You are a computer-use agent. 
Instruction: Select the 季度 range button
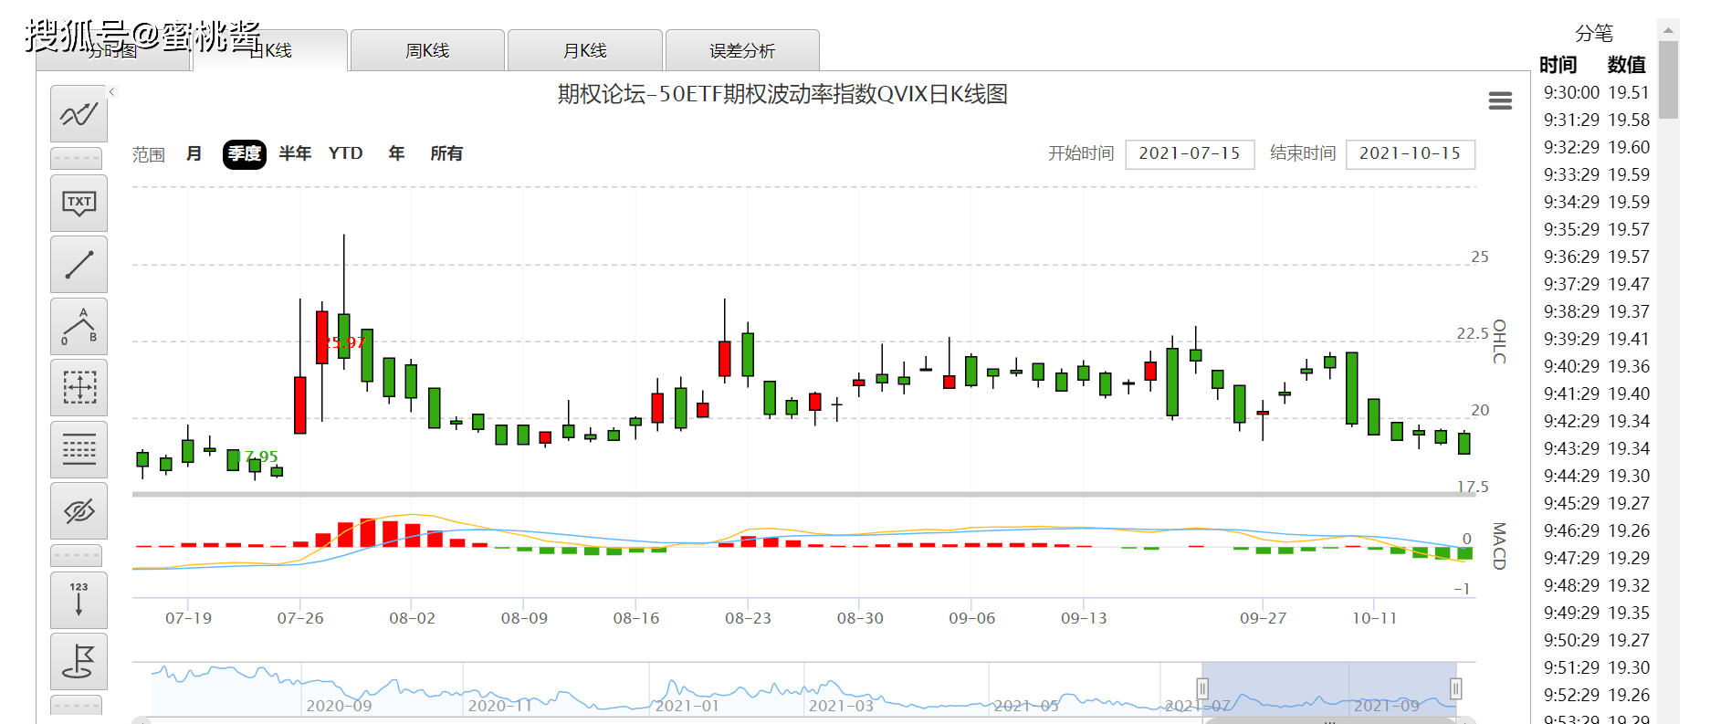click(244, 153)
